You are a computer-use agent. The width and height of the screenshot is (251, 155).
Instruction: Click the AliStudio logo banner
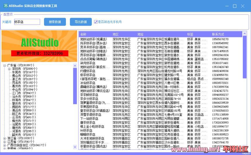click(x=39, y=46)
